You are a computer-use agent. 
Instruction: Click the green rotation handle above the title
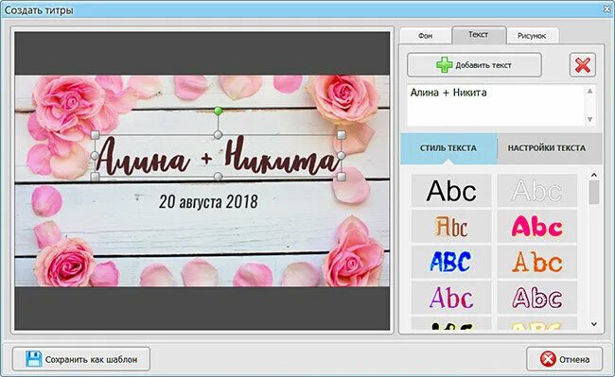[x=218, y=111]
